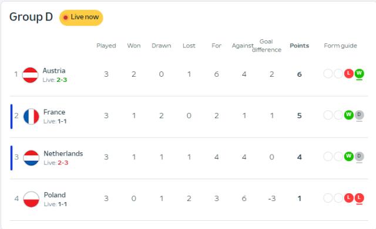Click the Netherlands flag icon
The image size is (376, 229).
pos(31,158)
